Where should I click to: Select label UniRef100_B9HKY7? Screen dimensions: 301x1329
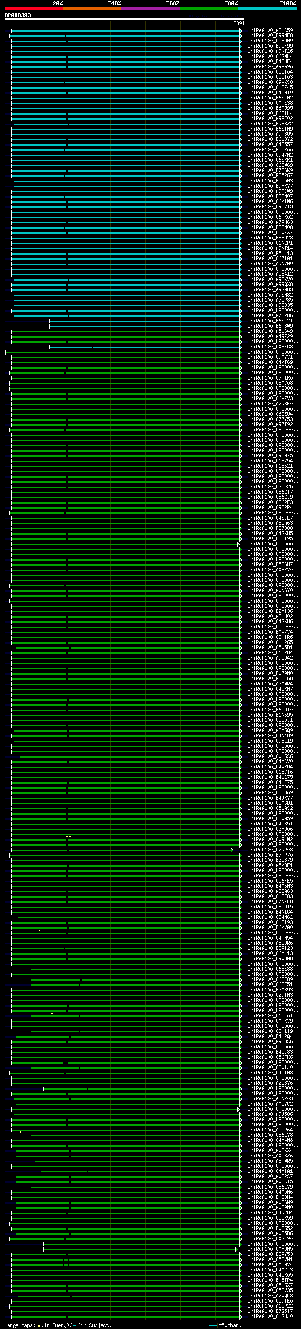(269, 186)
